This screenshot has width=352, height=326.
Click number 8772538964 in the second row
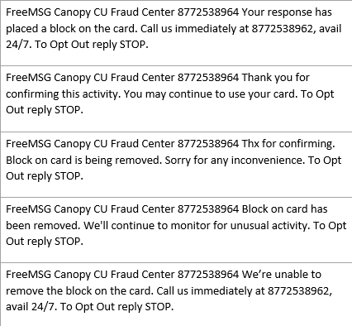(x=208, y=78)
